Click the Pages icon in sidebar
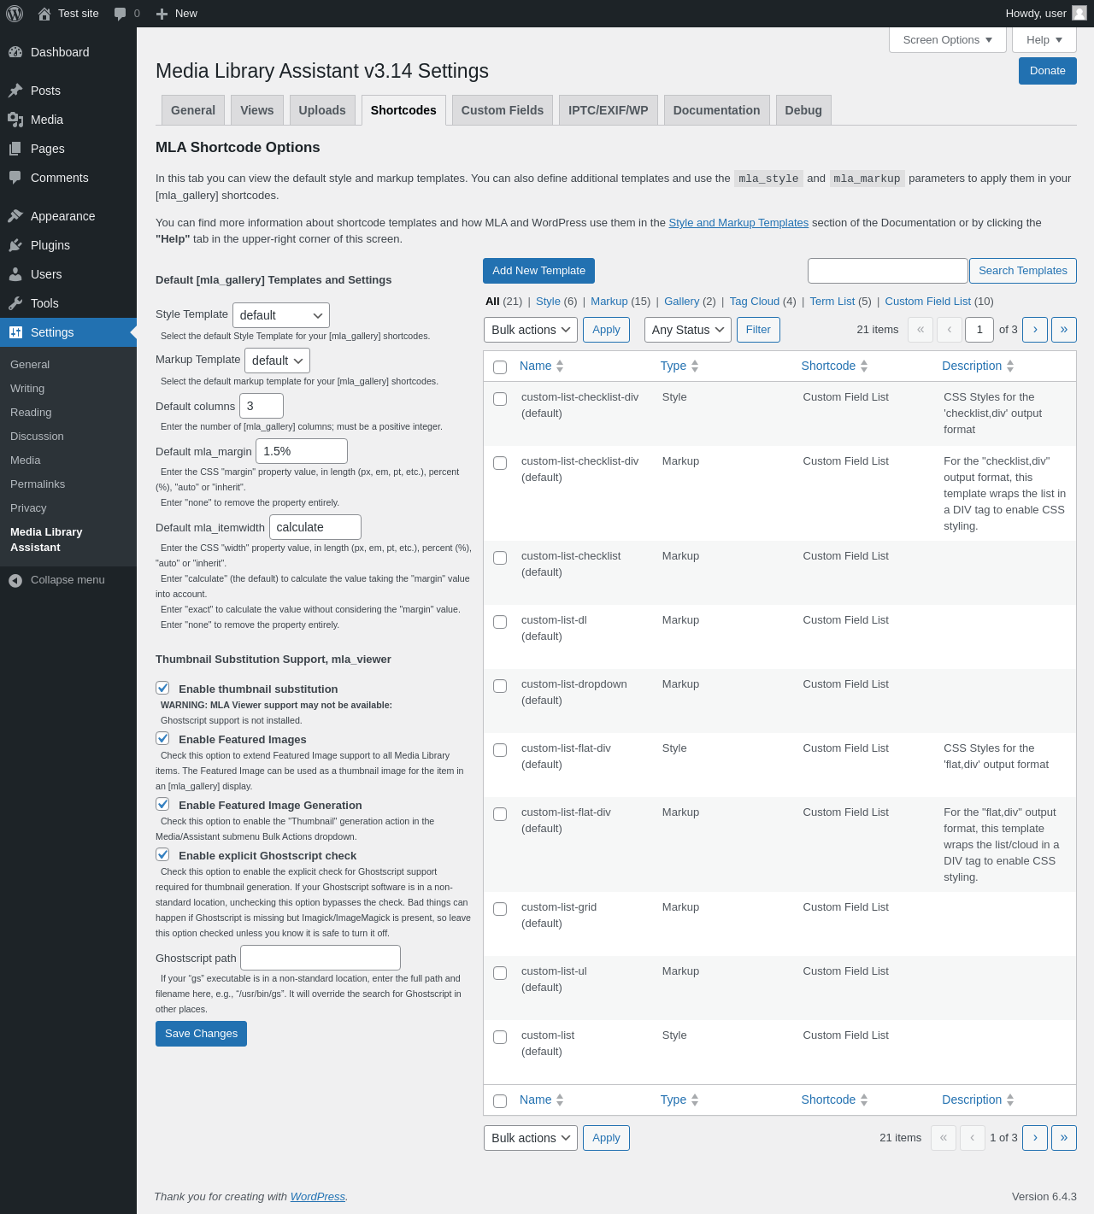This screenshot has width=1094, height=1214. click(15, 149)
